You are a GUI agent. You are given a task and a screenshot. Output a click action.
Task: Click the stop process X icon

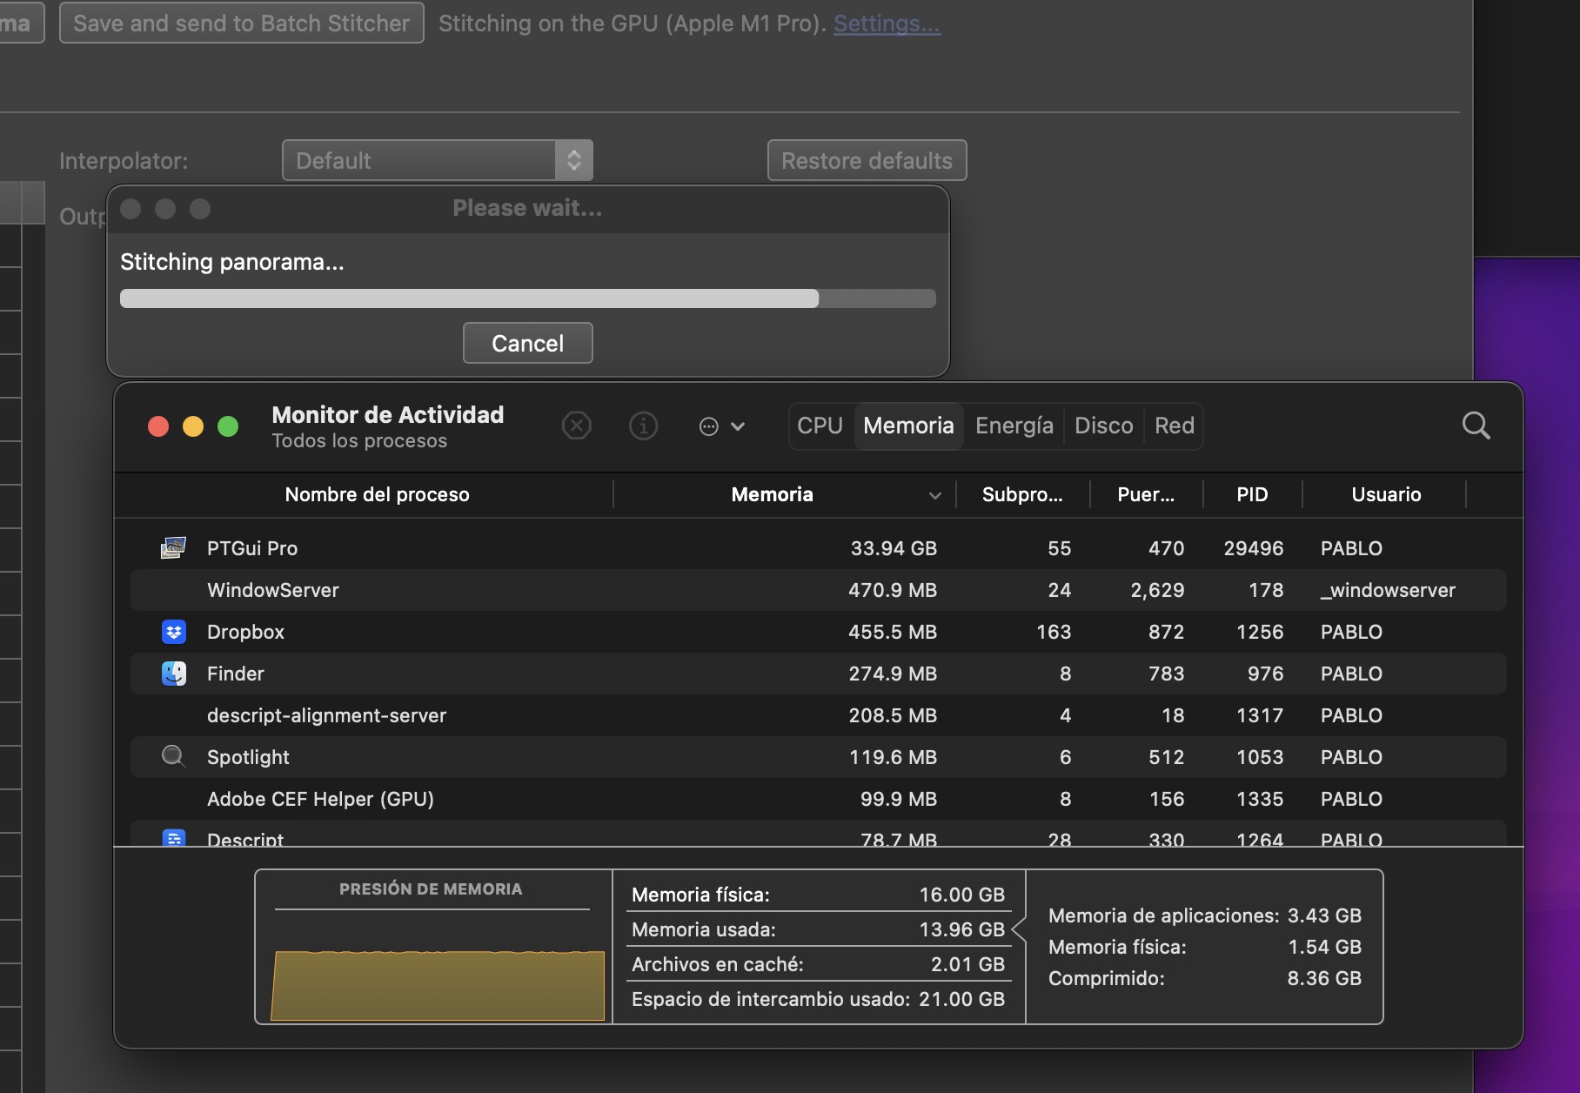pos(576,426)
